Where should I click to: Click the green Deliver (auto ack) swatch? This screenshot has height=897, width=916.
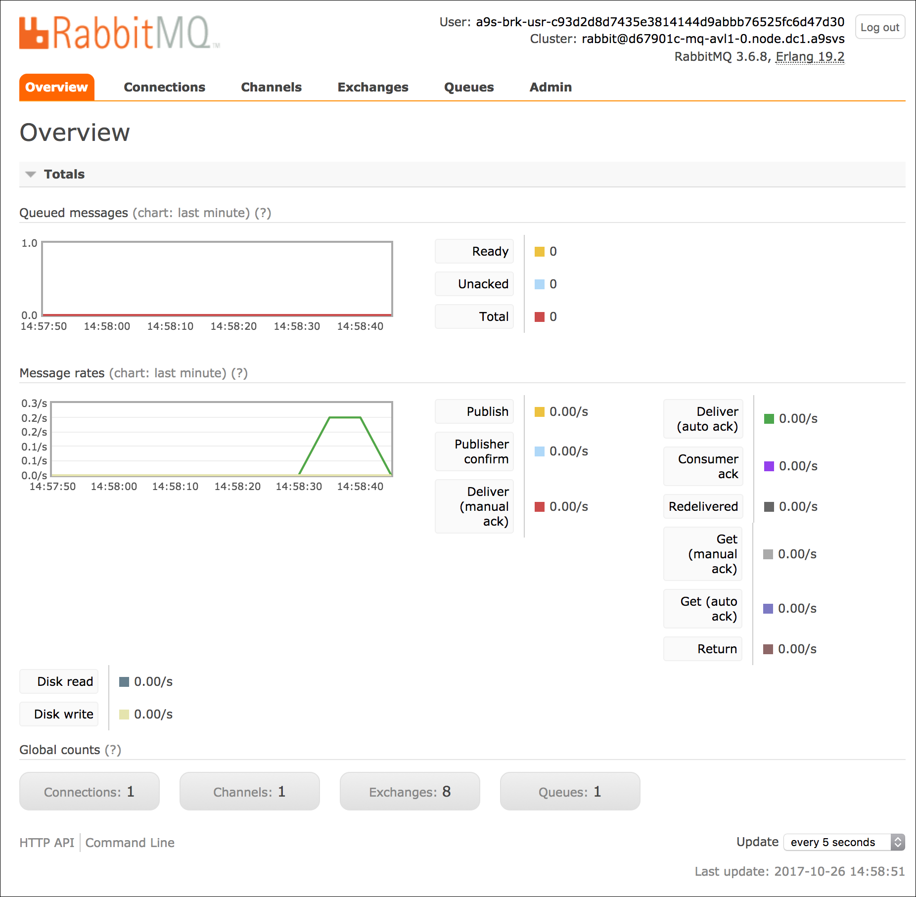point(769,419)
